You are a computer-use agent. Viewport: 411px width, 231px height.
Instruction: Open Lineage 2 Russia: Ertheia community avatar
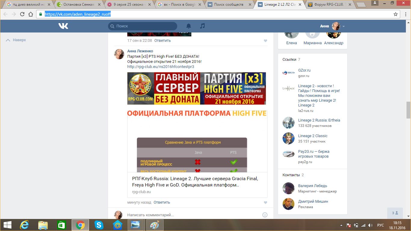pos(289,123)
